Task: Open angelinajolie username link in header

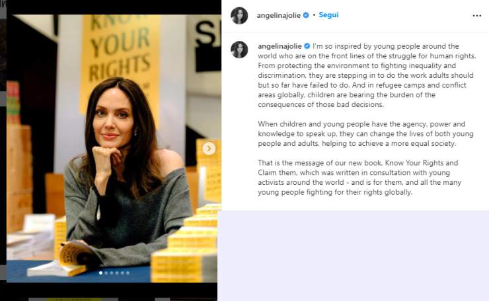Action: click(x=278, y=15)
